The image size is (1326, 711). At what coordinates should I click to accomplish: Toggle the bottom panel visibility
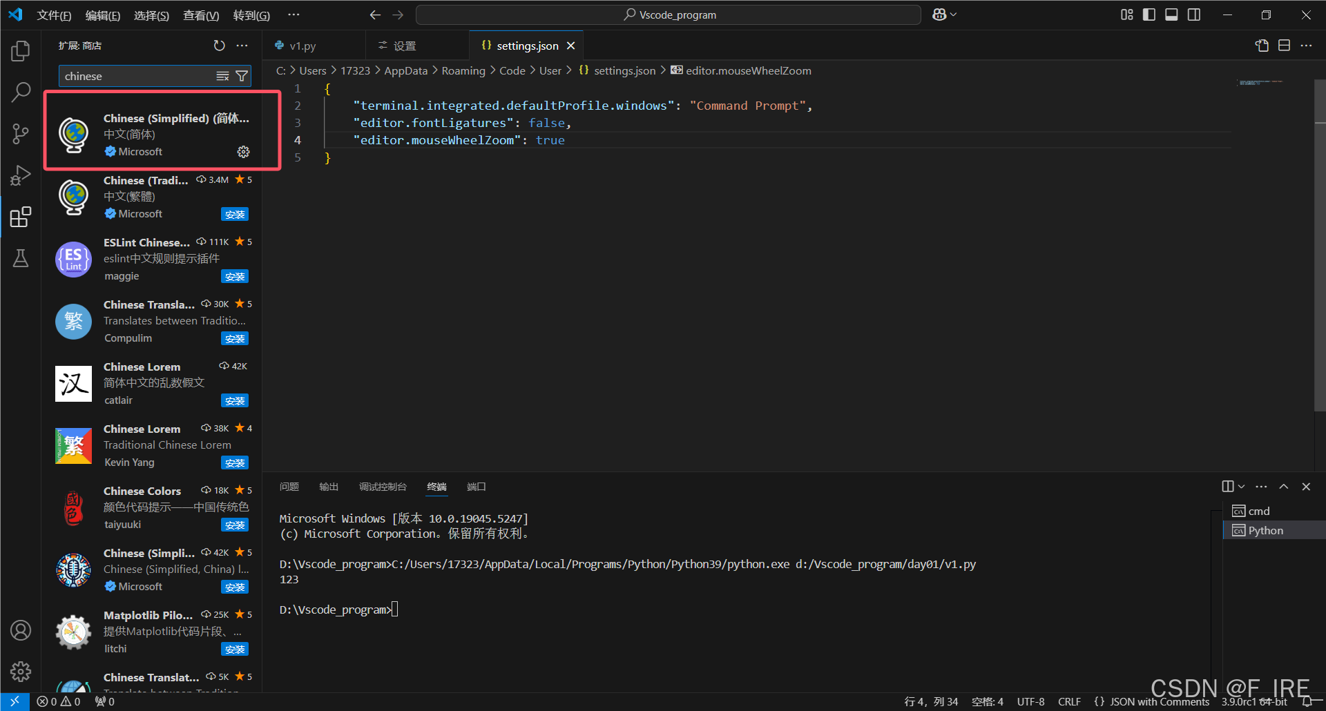(x=1171, y=14)
